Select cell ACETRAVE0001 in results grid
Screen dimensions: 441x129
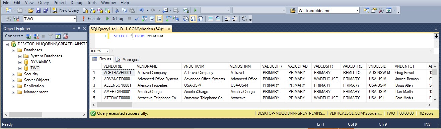click(119, 72)
